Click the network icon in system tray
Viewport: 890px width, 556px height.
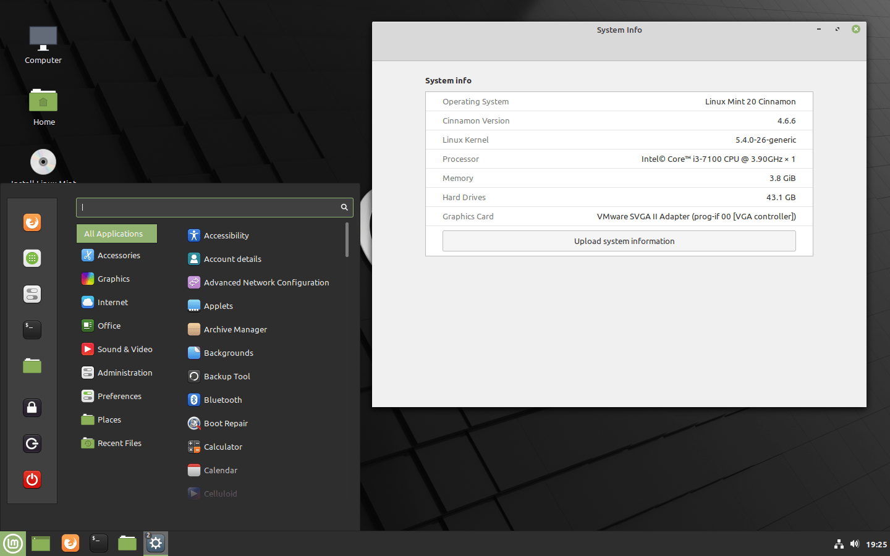click(x=839, y=544)
